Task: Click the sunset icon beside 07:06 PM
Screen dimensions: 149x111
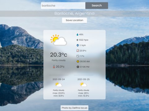Action: 78,67
